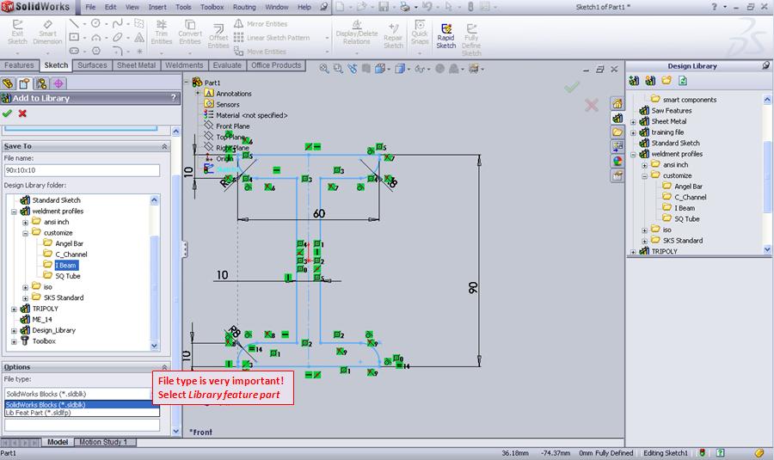774x460 pixels.
Task: Open Display/Delete Relations
Action: pos(356,32)
